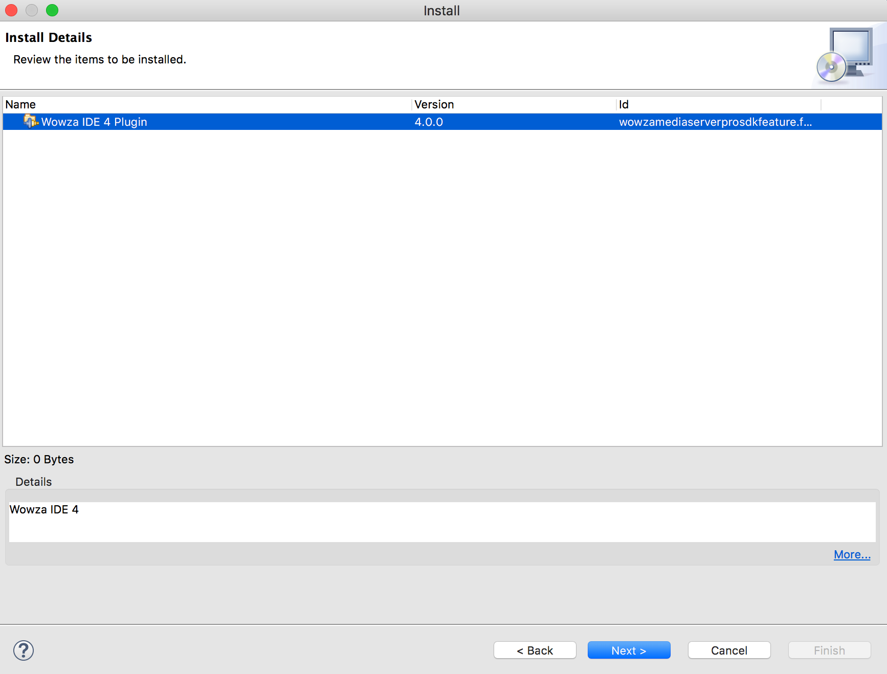Click the wowzamediaserverprosdkfeature id cell
The image size is (887, 674).
(x=715, y=122)
